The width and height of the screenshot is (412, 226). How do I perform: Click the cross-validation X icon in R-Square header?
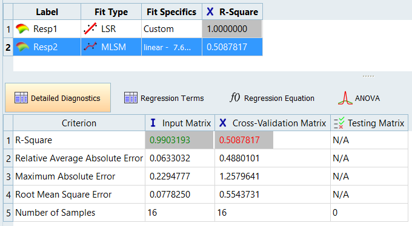[210, 11]
